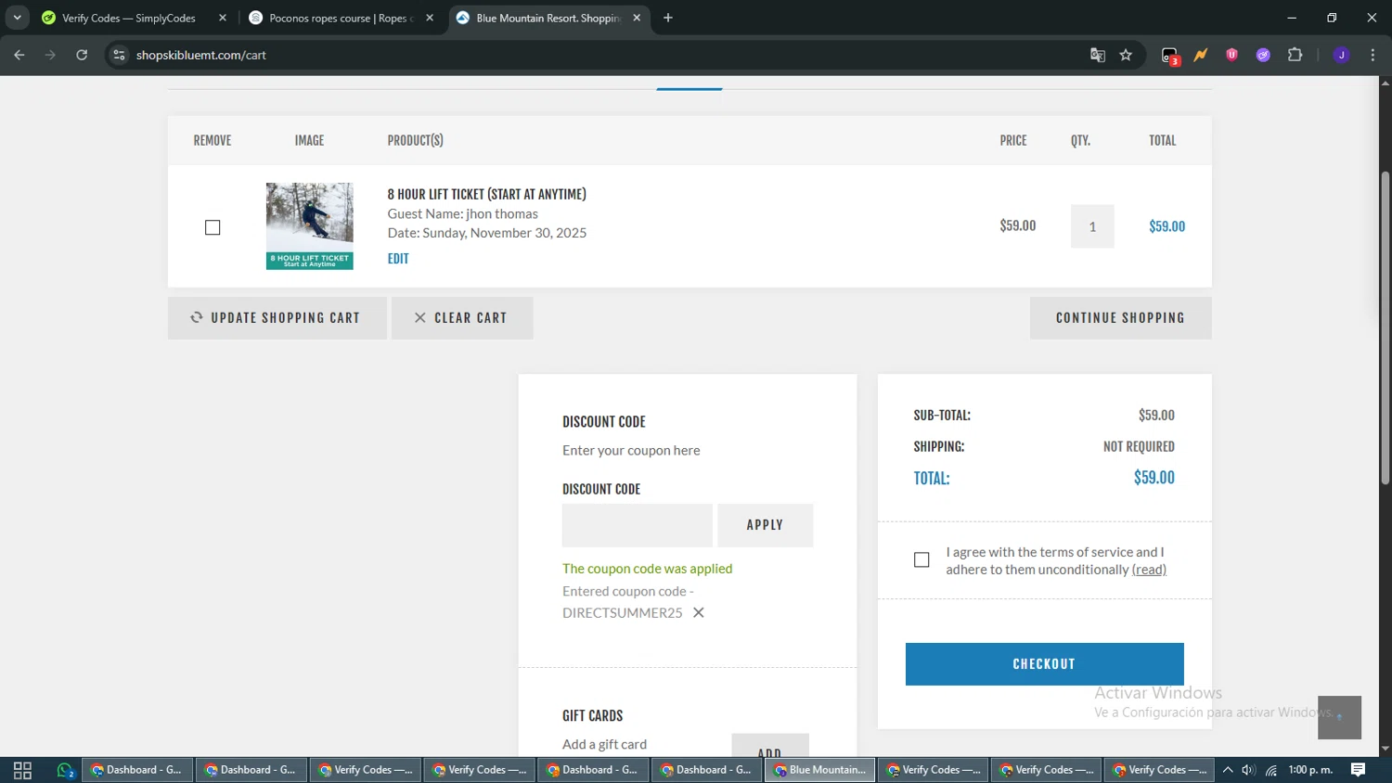Image resolution: width=1392 pixels, height=783 pixels.
Task: Click the discount code input field
Action: pos(638,525)
